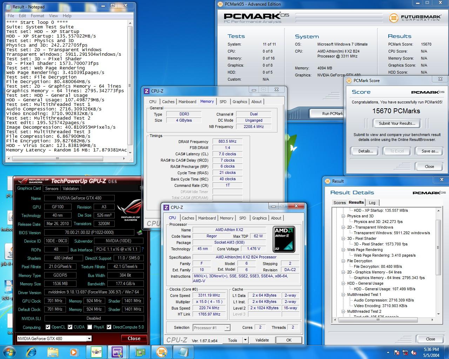Click Result window title bar icon
The image size is (449, 359).
click(x=327, y=181)
